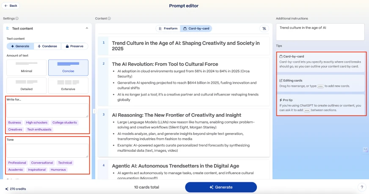Select the Inspirational tone chip

pos(37,169)
